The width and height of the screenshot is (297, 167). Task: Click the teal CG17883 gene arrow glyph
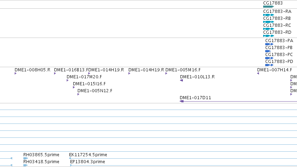[268, 7]
